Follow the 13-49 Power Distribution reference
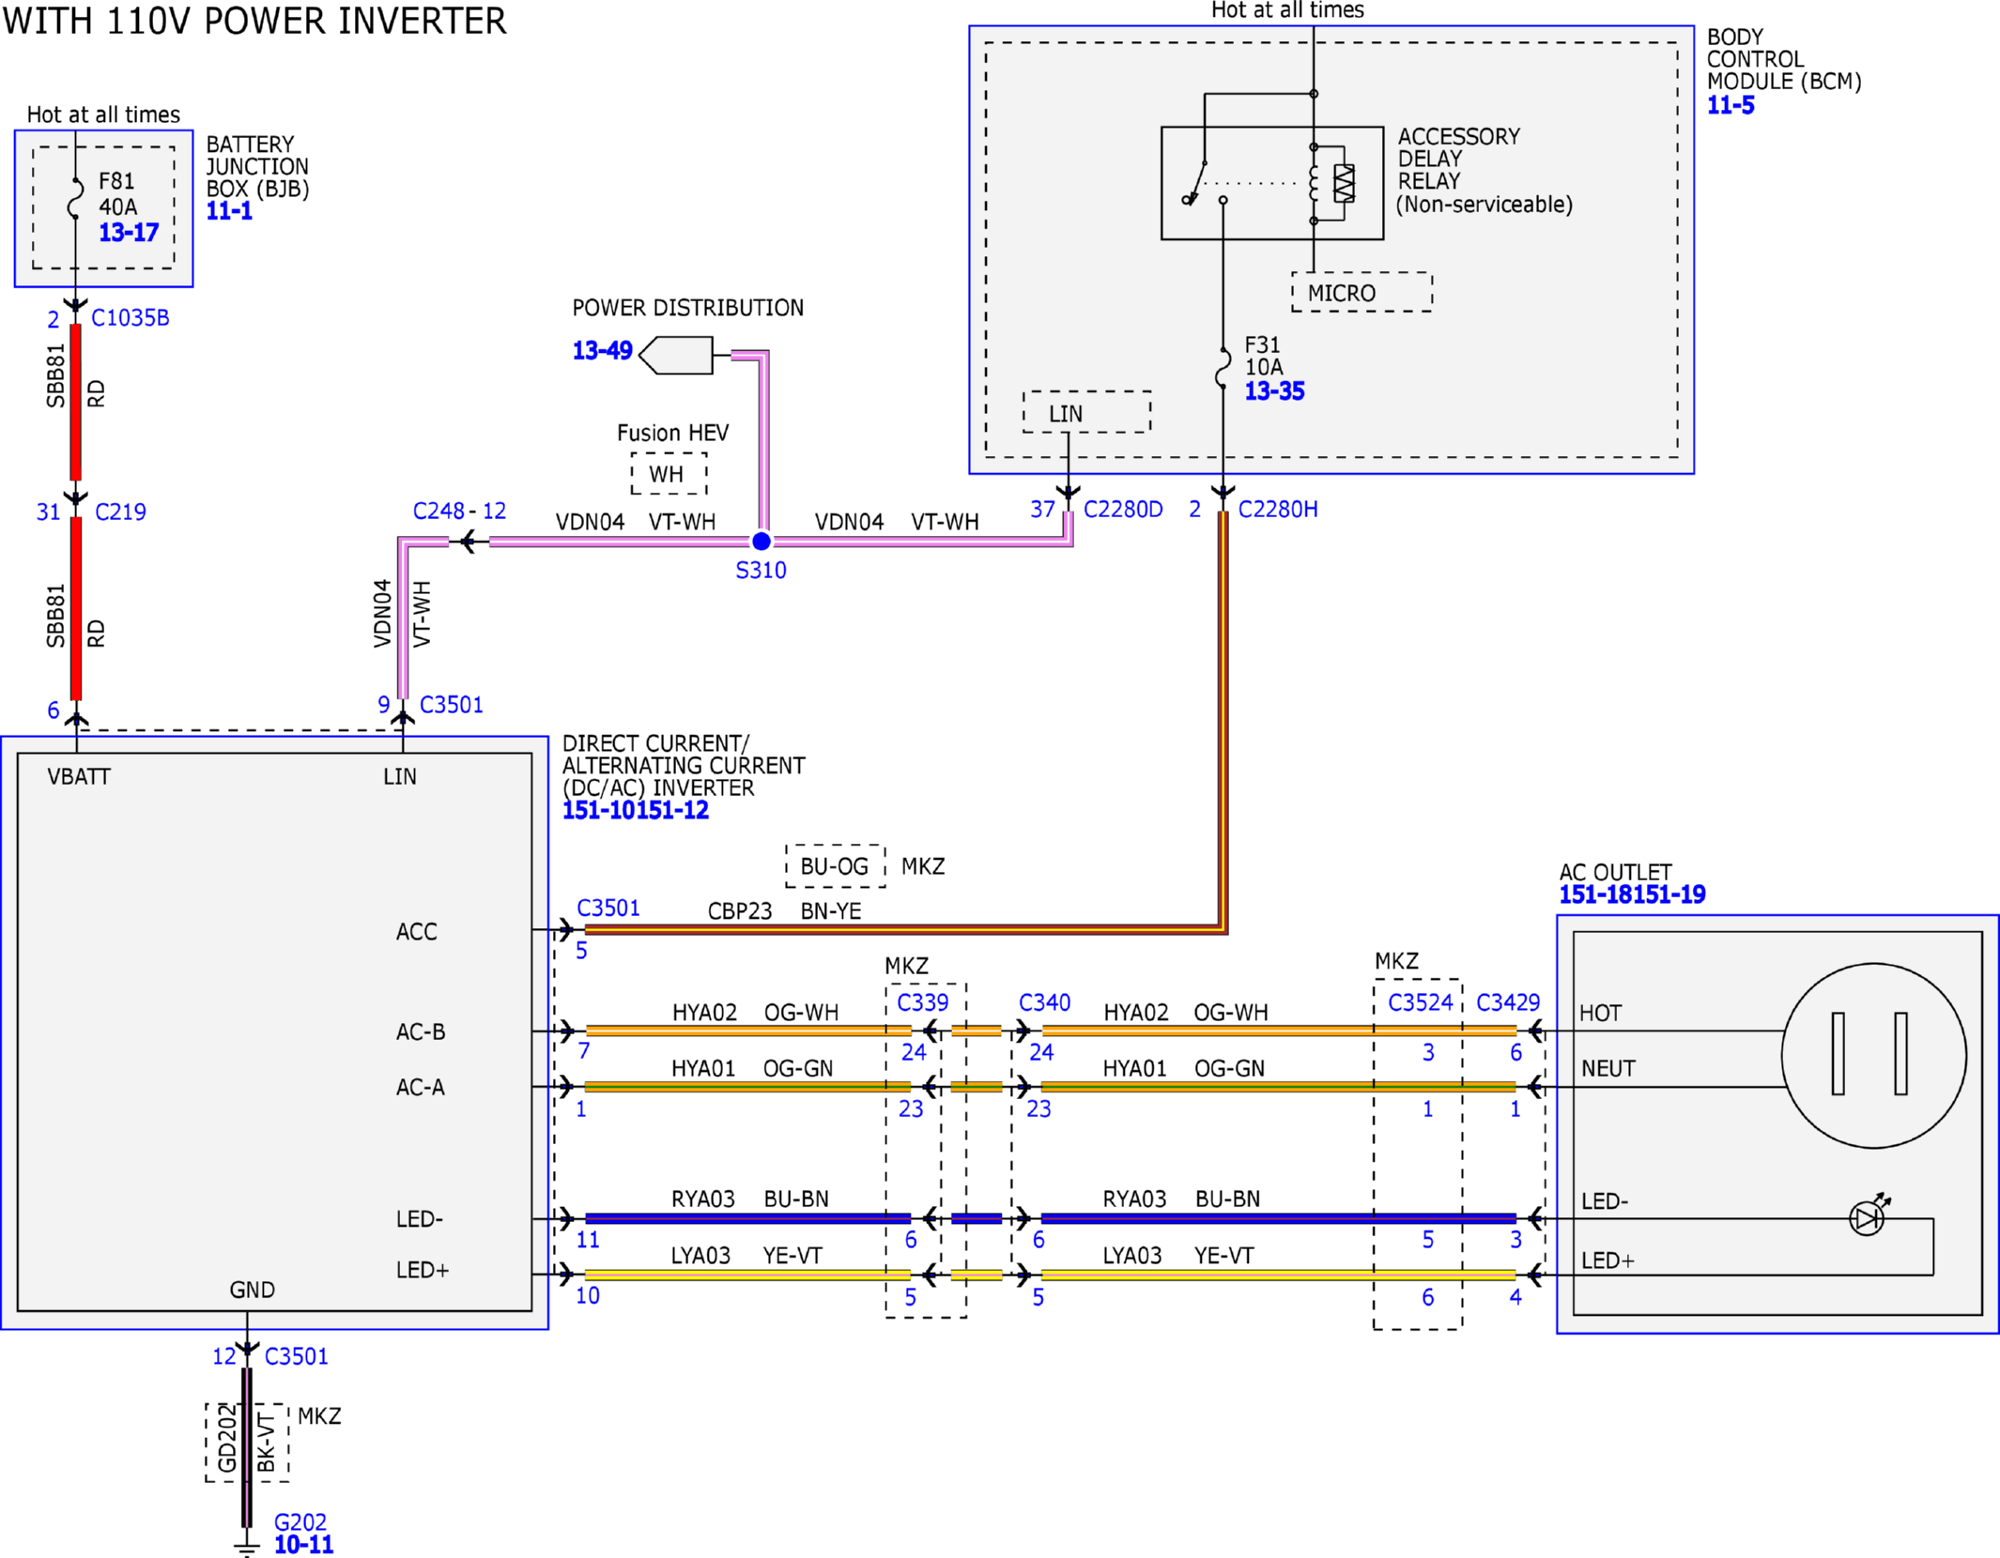 coord(602,350)
